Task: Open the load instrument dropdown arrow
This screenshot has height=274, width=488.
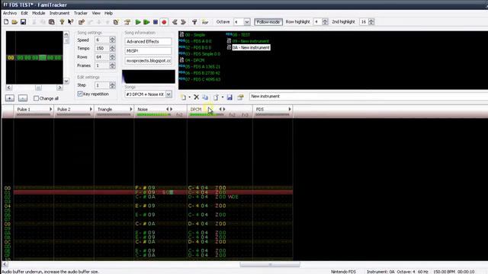Action: (222, 97)
